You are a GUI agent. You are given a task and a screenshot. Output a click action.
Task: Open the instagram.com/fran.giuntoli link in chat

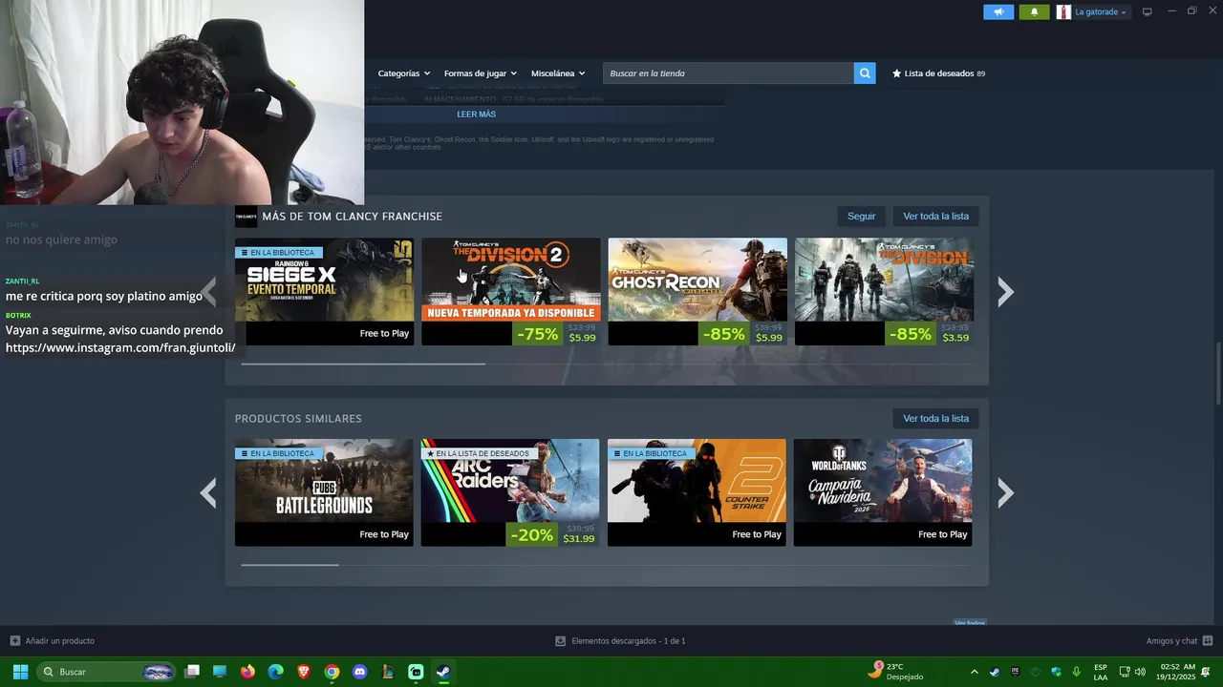click(120, 348)
